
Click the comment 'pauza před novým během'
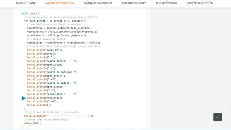[x=47, y=120]
